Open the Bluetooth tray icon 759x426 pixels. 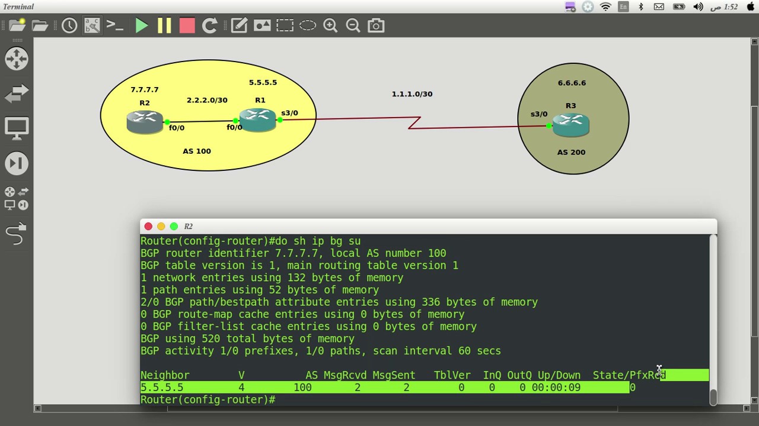641,7
